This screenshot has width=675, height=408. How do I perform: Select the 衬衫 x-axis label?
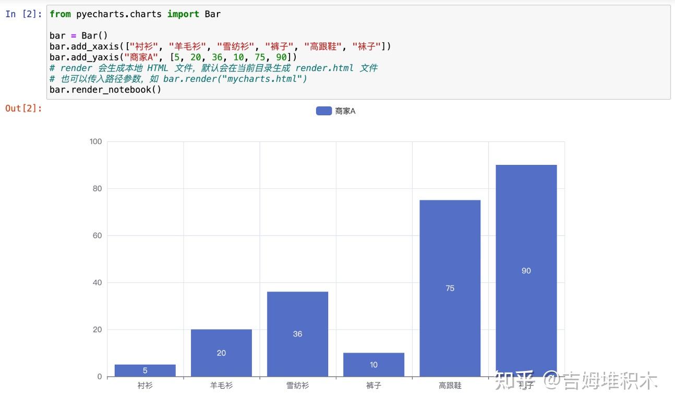tap(145, 386)
